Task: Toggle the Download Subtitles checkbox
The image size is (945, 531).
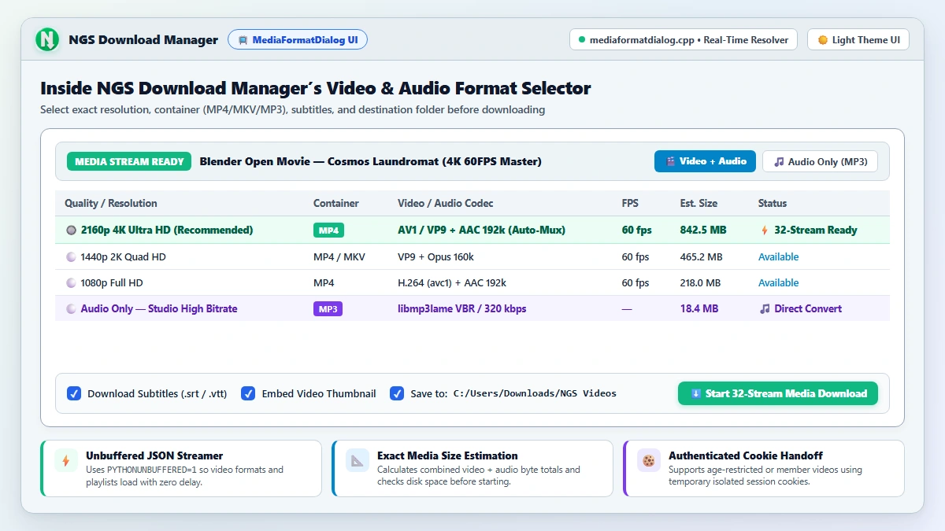Action: (x=74, y=393)
